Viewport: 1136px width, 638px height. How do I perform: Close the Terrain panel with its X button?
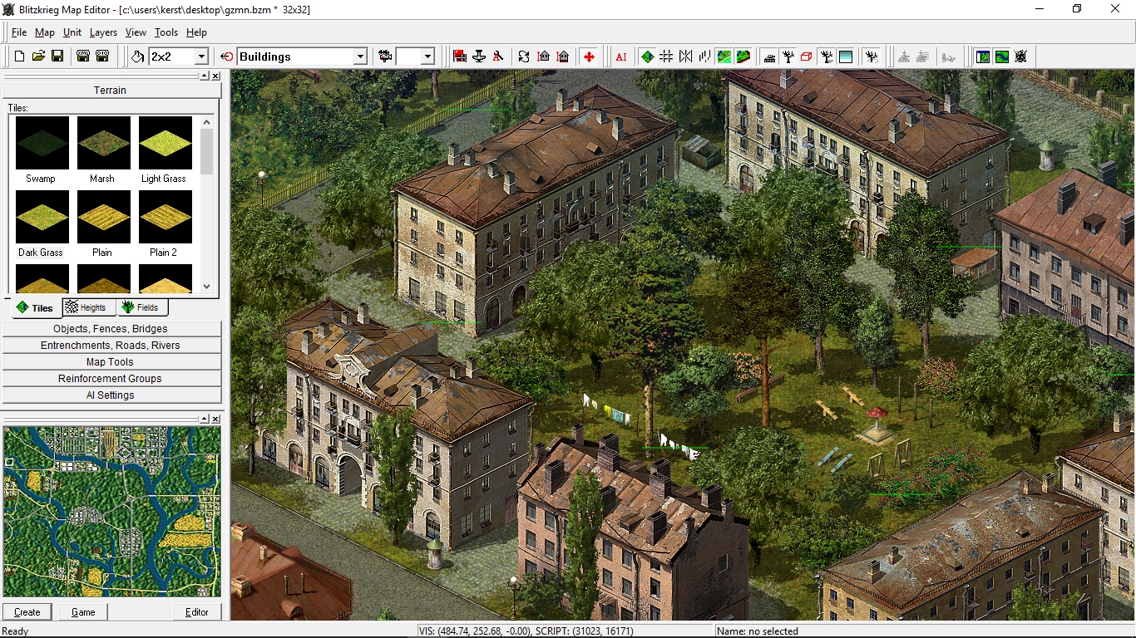(x=215, y=76)
